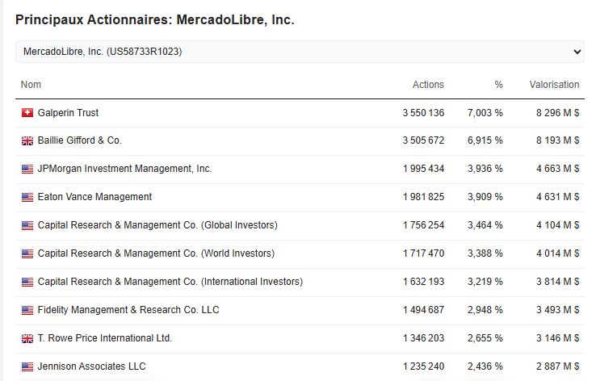Select share count 1 981 825
The height and width of the screenshot is (381, 596).
point(423,197)
